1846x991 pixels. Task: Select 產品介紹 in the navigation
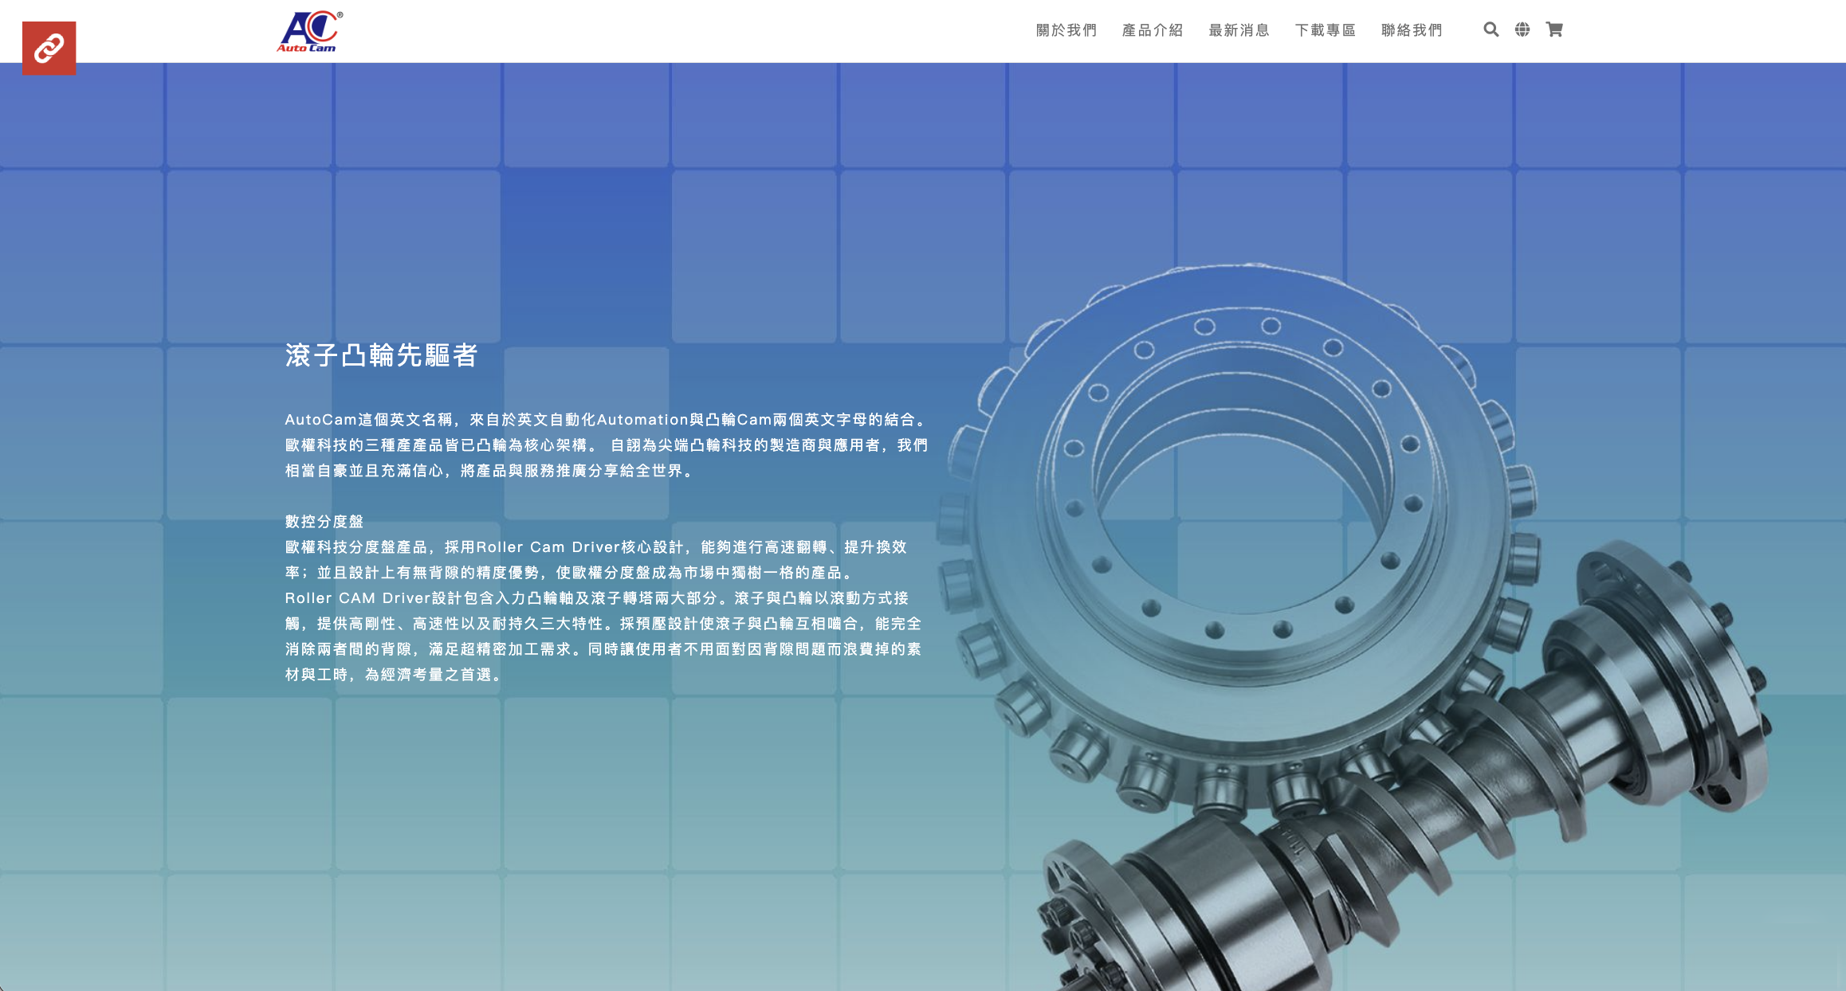pos(1153,30)
